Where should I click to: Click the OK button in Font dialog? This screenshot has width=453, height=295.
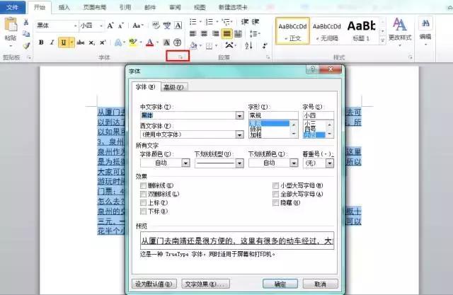(x=280, y=284)
